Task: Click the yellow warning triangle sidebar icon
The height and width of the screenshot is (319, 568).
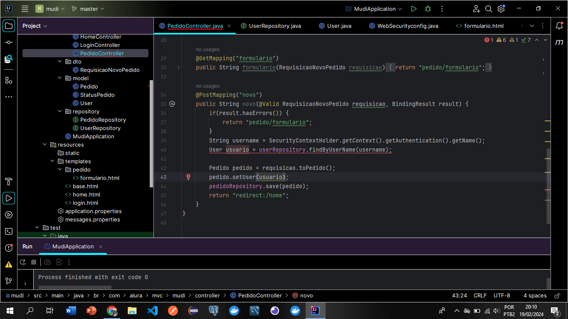Action: point(9,265)
